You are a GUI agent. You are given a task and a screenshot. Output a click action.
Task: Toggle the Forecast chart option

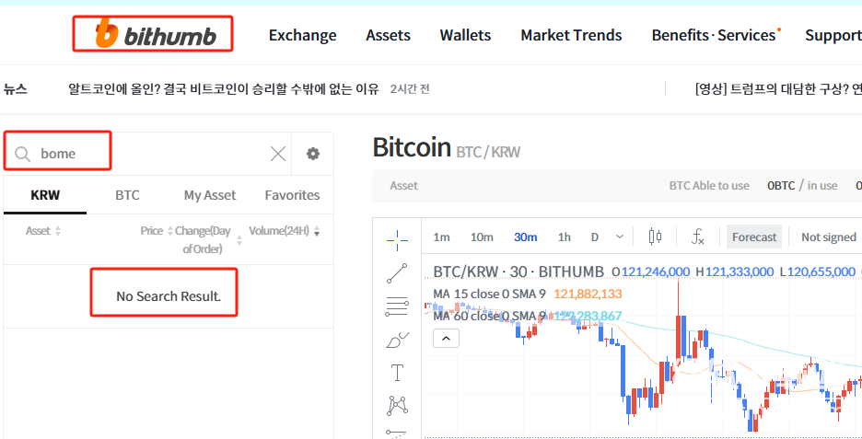[x=754, y=237]
